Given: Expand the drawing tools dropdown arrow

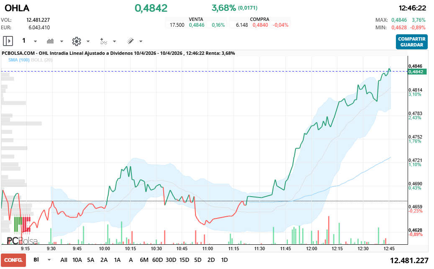Looking at the screenshot, I should click(x=141, y=41).
